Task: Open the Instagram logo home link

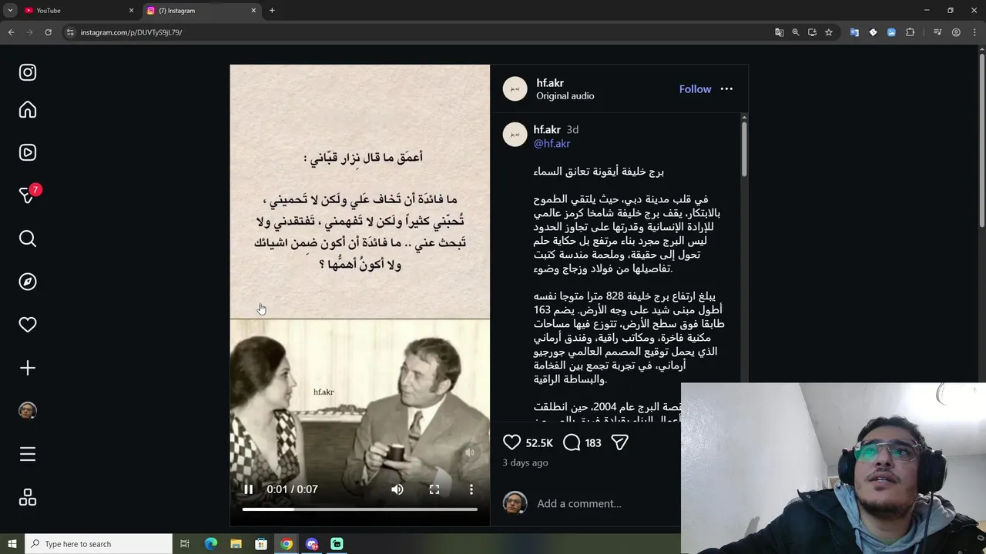Action: (28, 72)
